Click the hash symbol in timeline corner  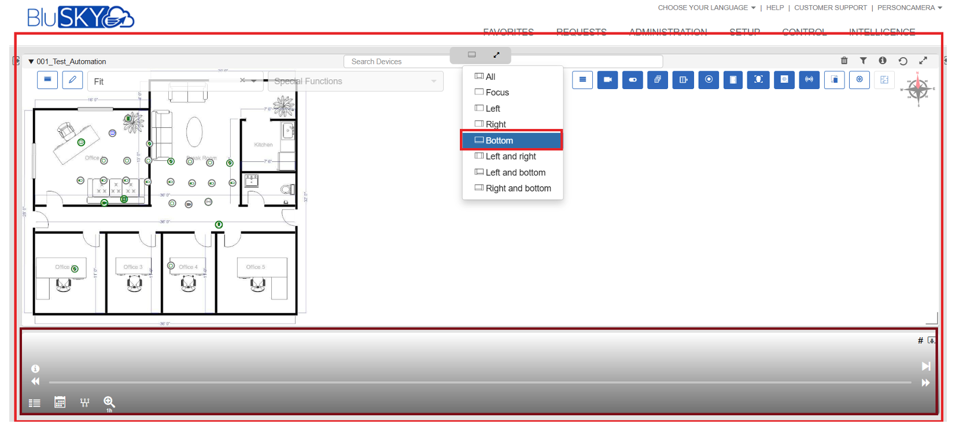point(920,340)
